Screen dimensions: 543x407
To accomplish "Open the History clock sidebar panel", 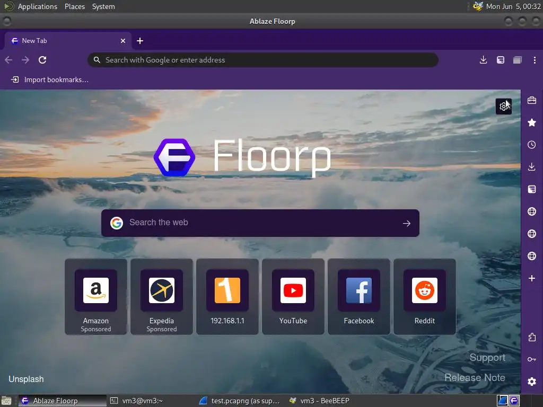I will click(531, 145).
